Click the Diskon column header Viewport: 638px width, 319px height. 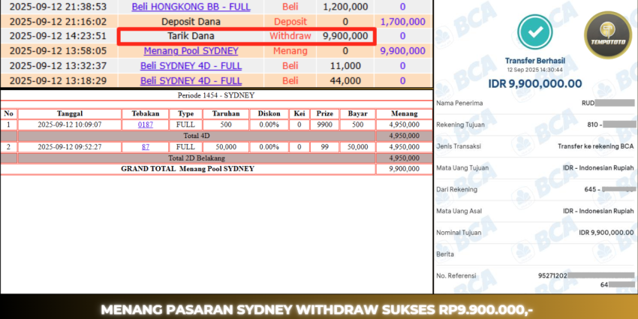point(269,114)
